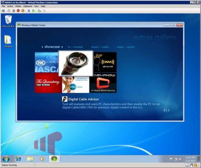This screenshot has width=201, height=168.
Task: Open the CinemaNow movie service tile
Action: [x=103, y=83]
